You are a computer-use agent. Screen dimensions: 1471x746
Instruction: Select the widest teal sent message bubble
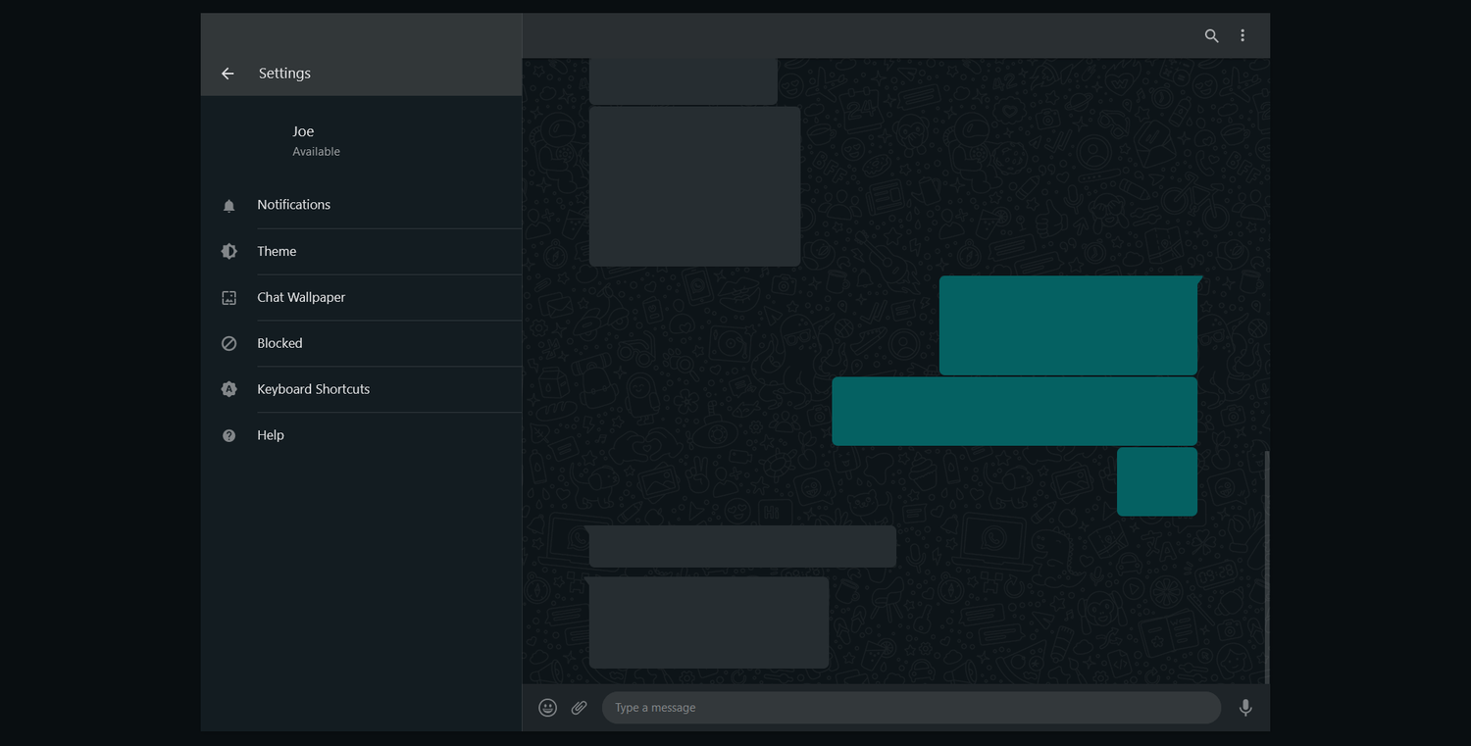click(1015, 412)
